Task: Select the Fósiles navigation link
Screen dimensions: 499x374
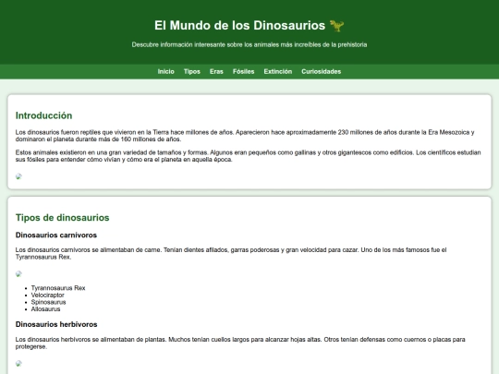Action: [x=243, y=71]
